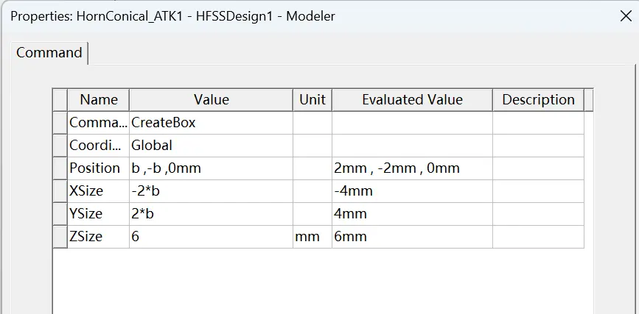639x314 pixels.
Task: Edit the XSize value -2*b
Action: point(211,191)
